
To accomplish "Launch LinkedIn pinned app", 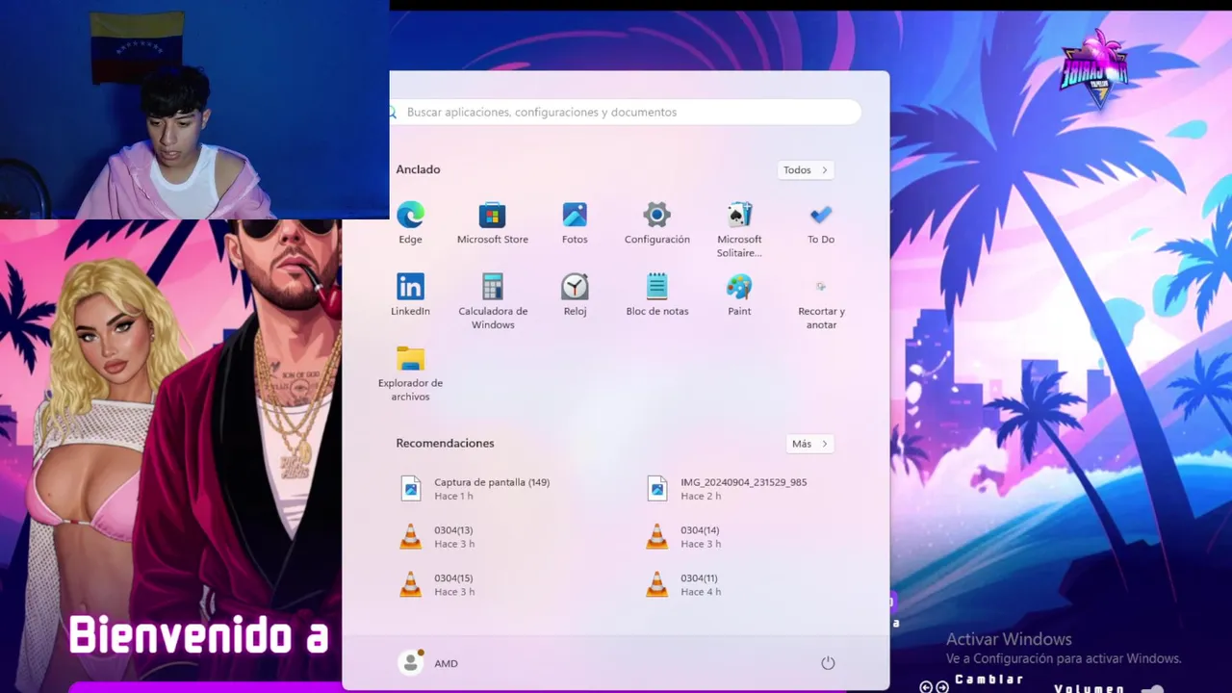I will click(x=410, y=295).
